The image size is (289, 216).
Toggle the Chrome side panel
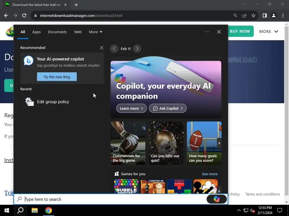point(265,16)
